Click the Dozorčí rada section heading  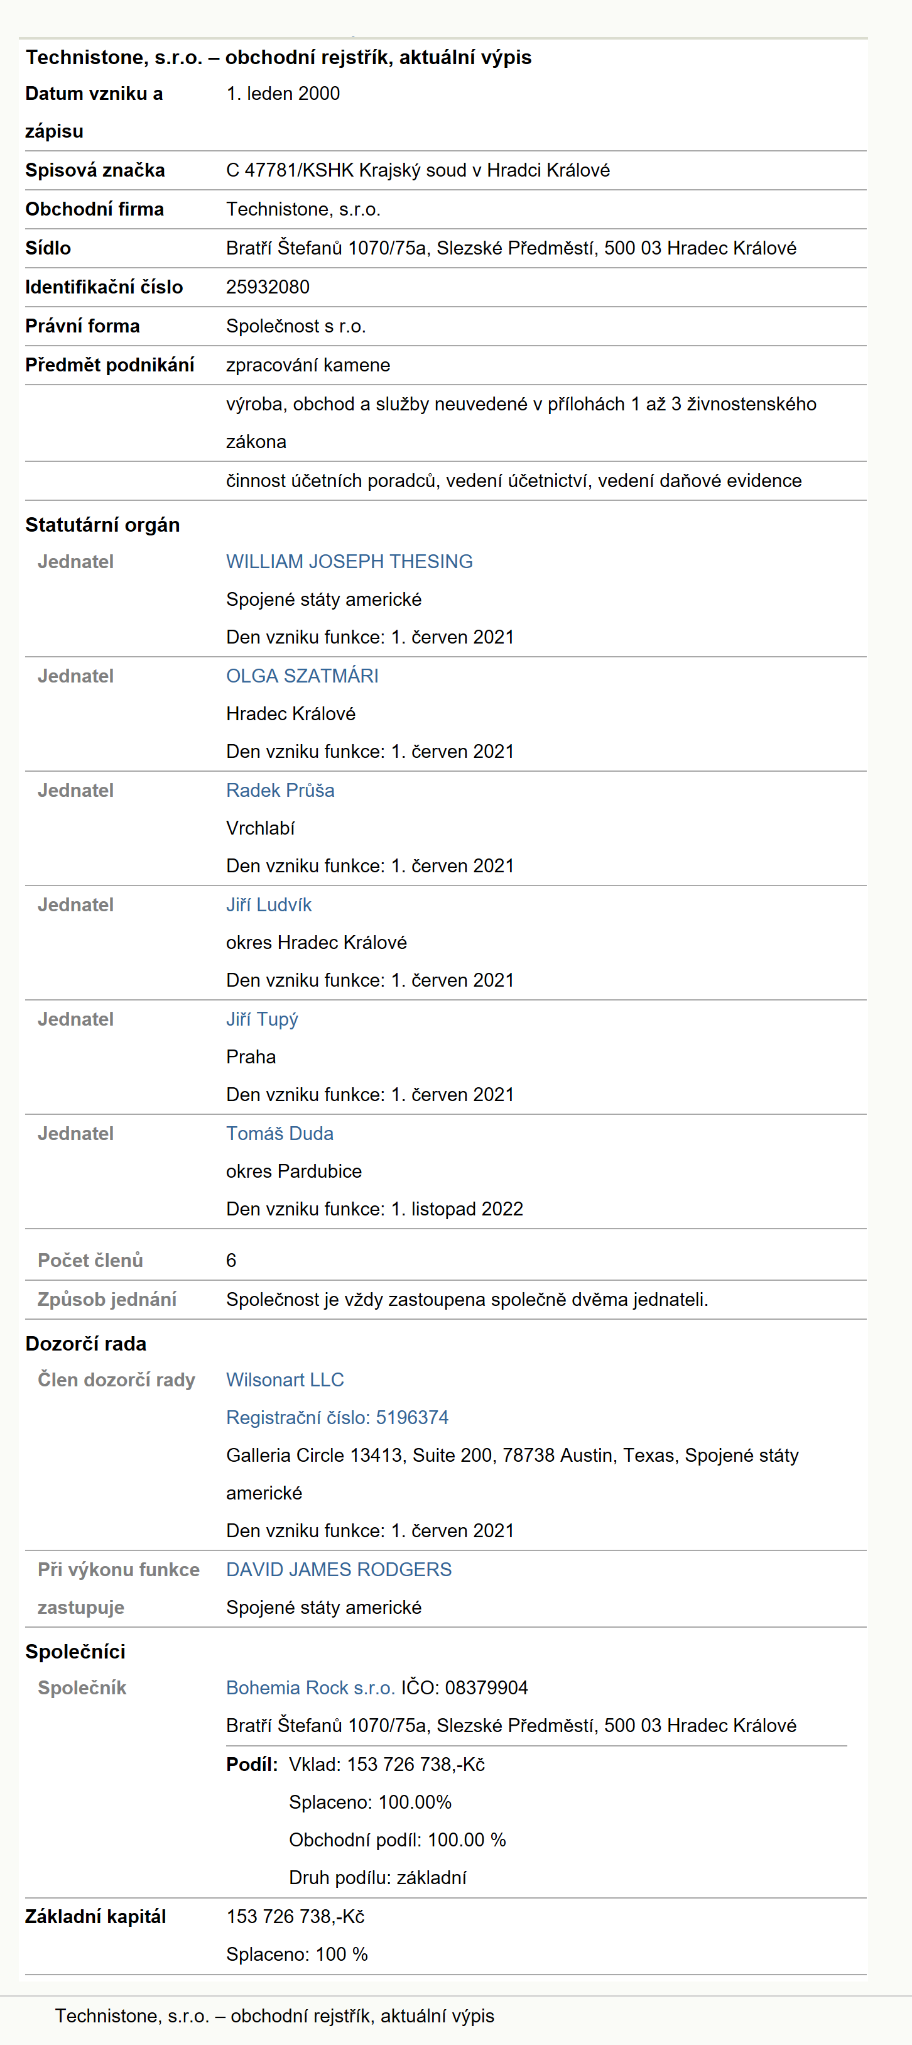click(x=85, y=1343)
